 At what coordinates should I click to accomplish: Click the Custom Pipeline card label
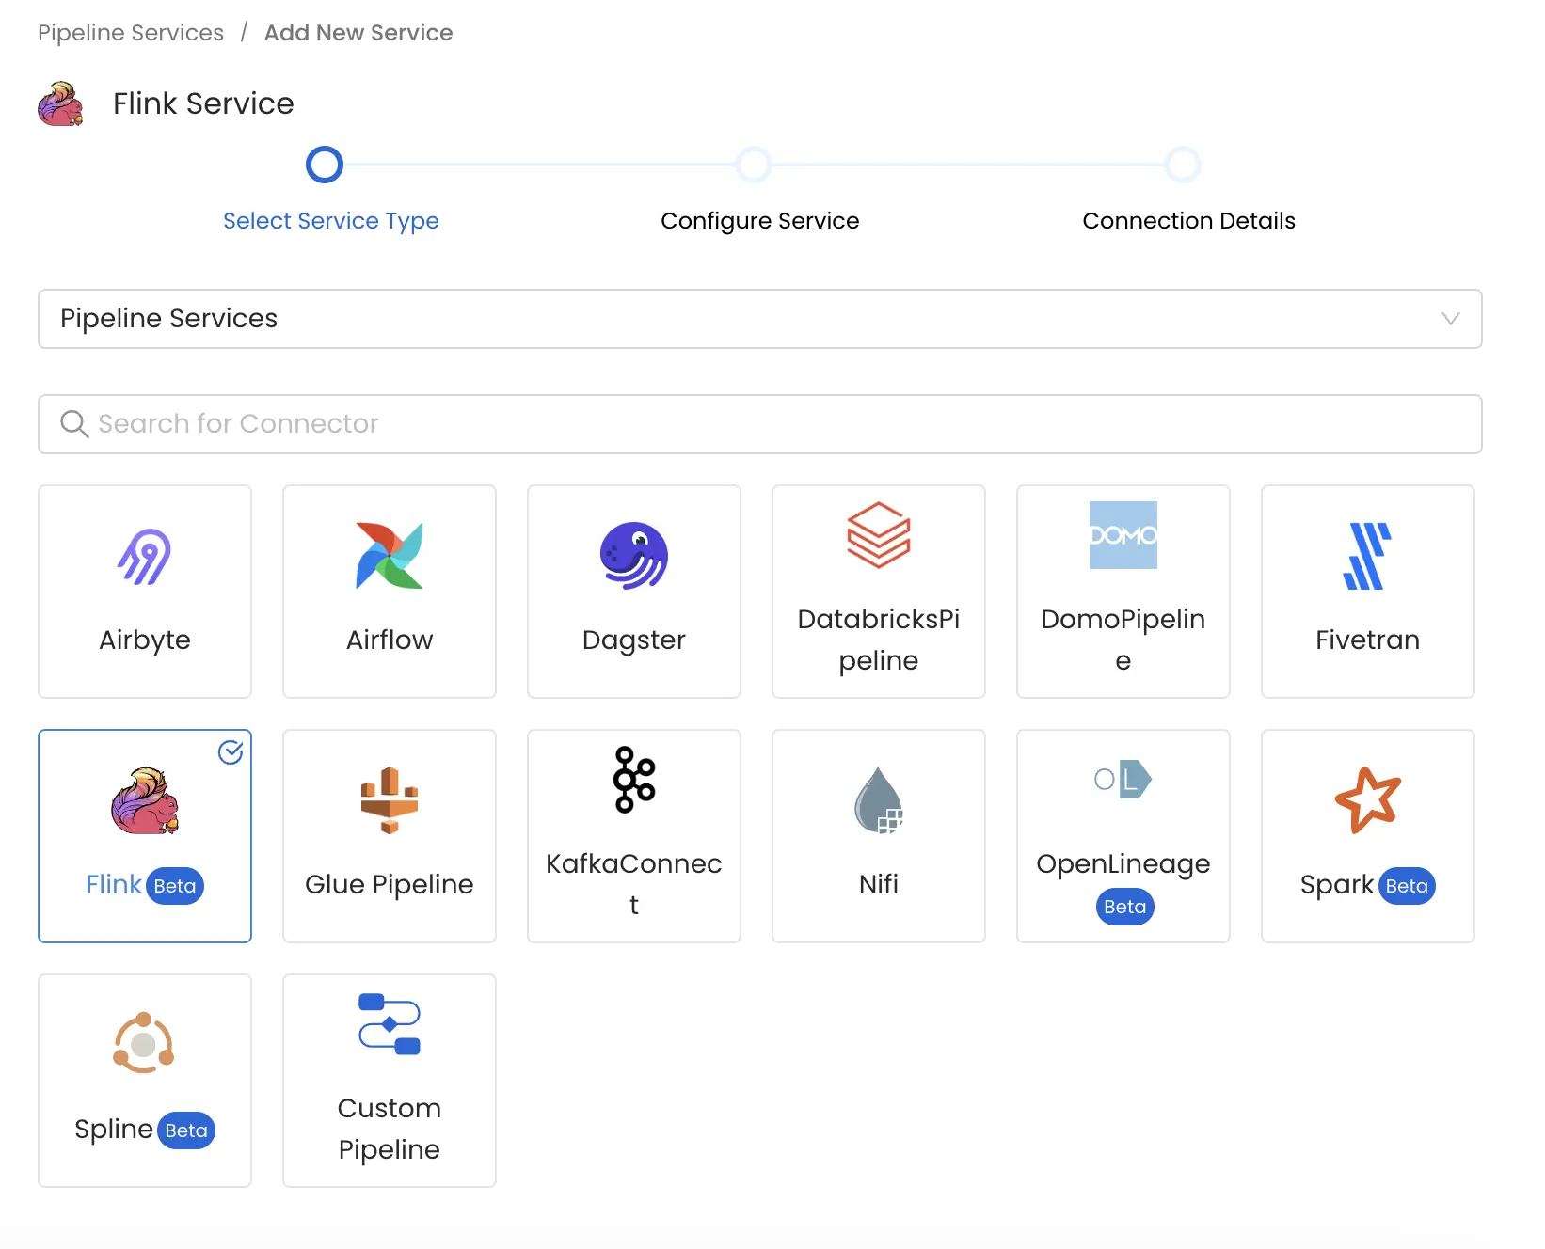pos(389,1129)
